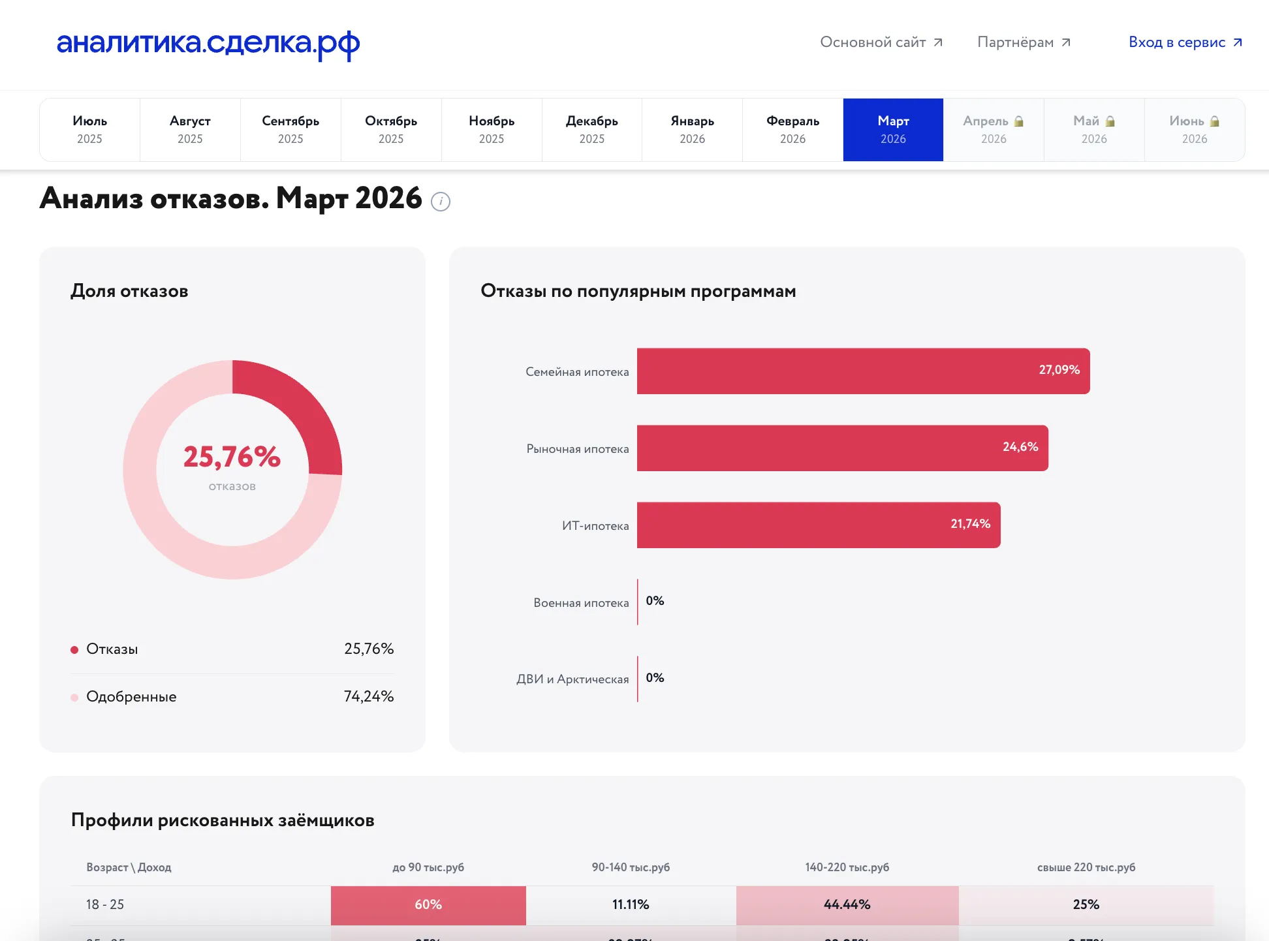Click the Семейная ипотека red bar
This screenshot has width=1269, height=941.
pos(864,371)
